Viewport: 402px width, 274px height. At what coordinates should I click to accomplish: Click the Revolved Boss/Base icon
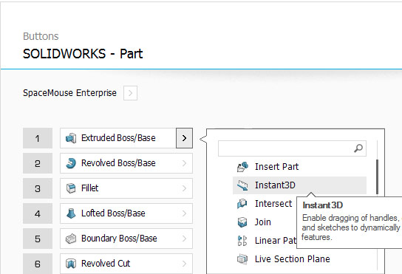pyautogui.click(x=71, y=163)
